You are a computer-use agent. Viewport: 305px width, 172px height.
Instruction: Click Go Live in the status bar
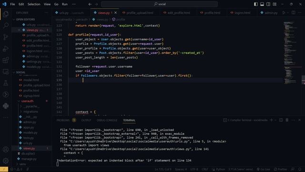coord(264,169)
